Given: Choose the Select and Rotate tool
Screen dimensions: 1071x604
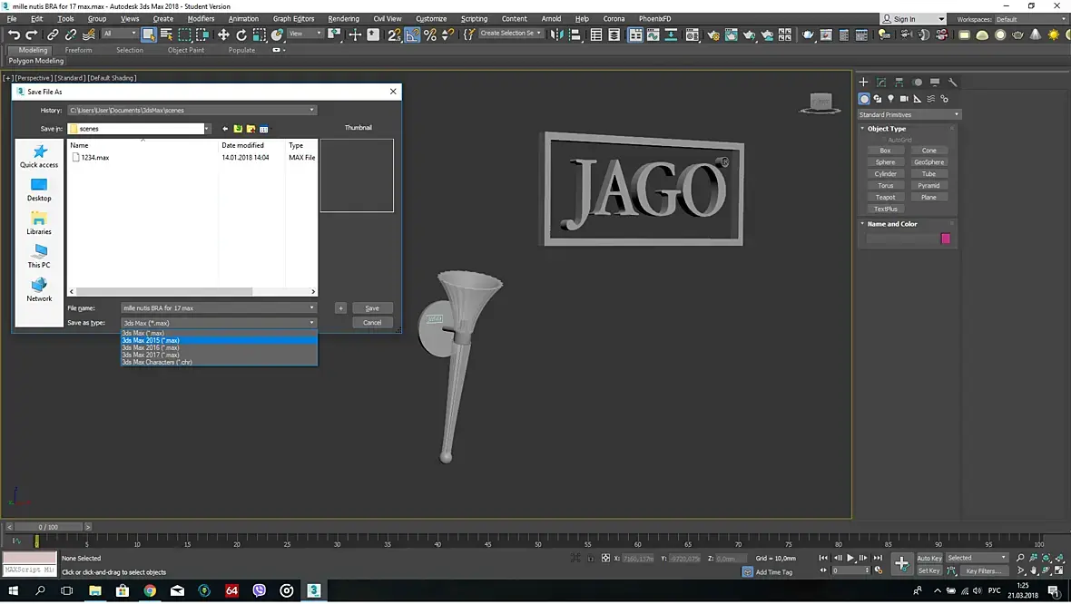Looking at the screenshot, I should click(241, 34).
